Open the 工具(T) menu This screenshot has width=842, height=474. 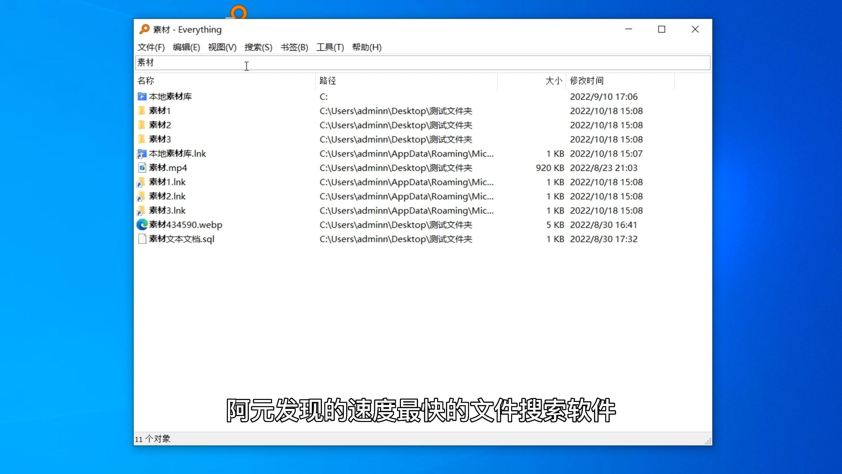coord(330,47)
